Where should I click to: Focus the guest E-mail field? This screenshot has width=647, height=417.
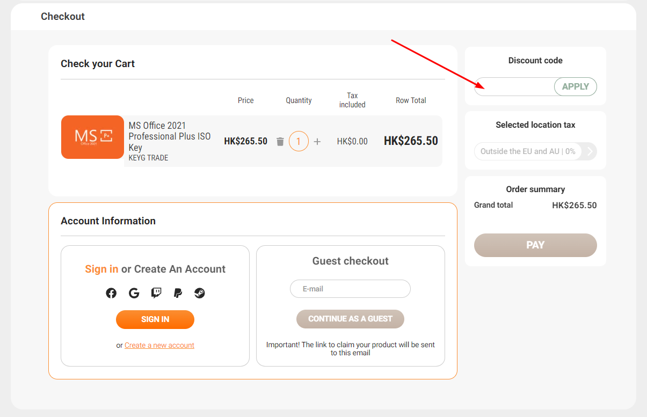coord(350,289)
